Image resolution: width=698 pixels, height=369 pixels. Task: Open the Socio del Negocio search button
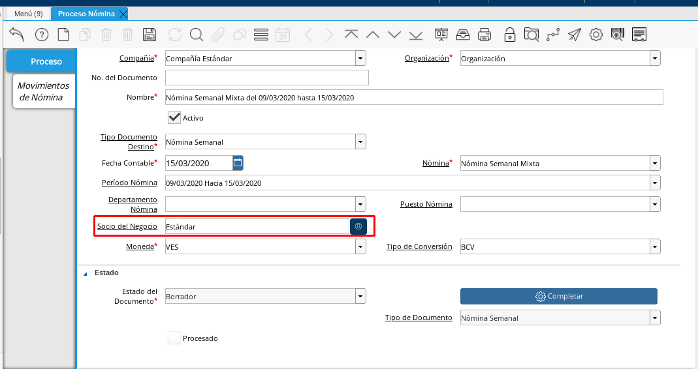click(358, 226)
